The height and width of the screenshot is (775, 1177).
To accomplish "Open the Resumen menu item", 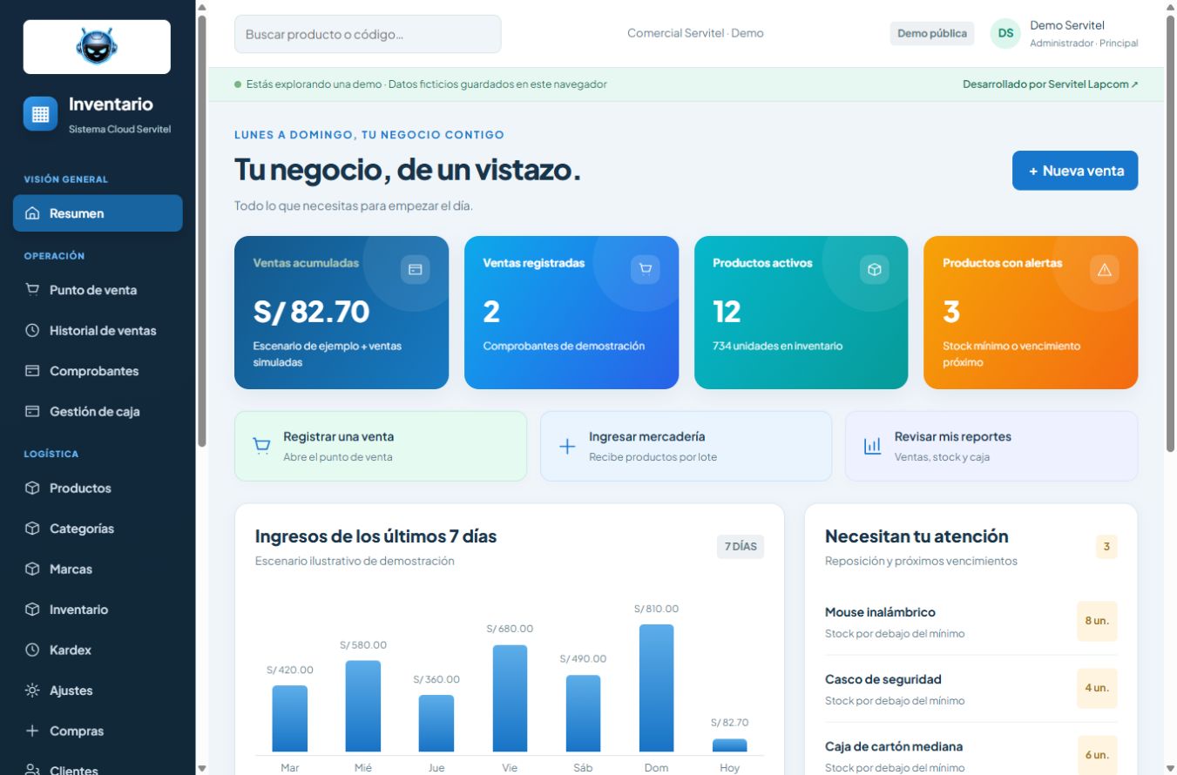I will (98, 213).
